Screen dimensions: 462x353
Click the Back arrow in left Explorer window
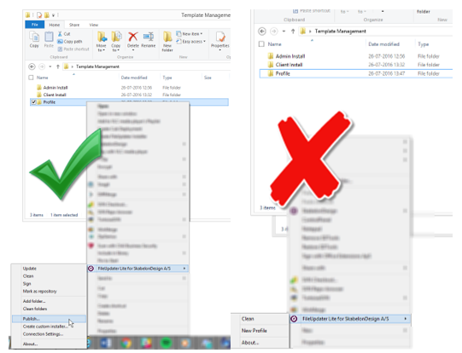tap(32, 67)
